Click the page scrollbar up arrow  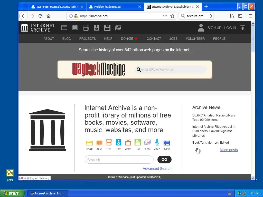[253, 23]
